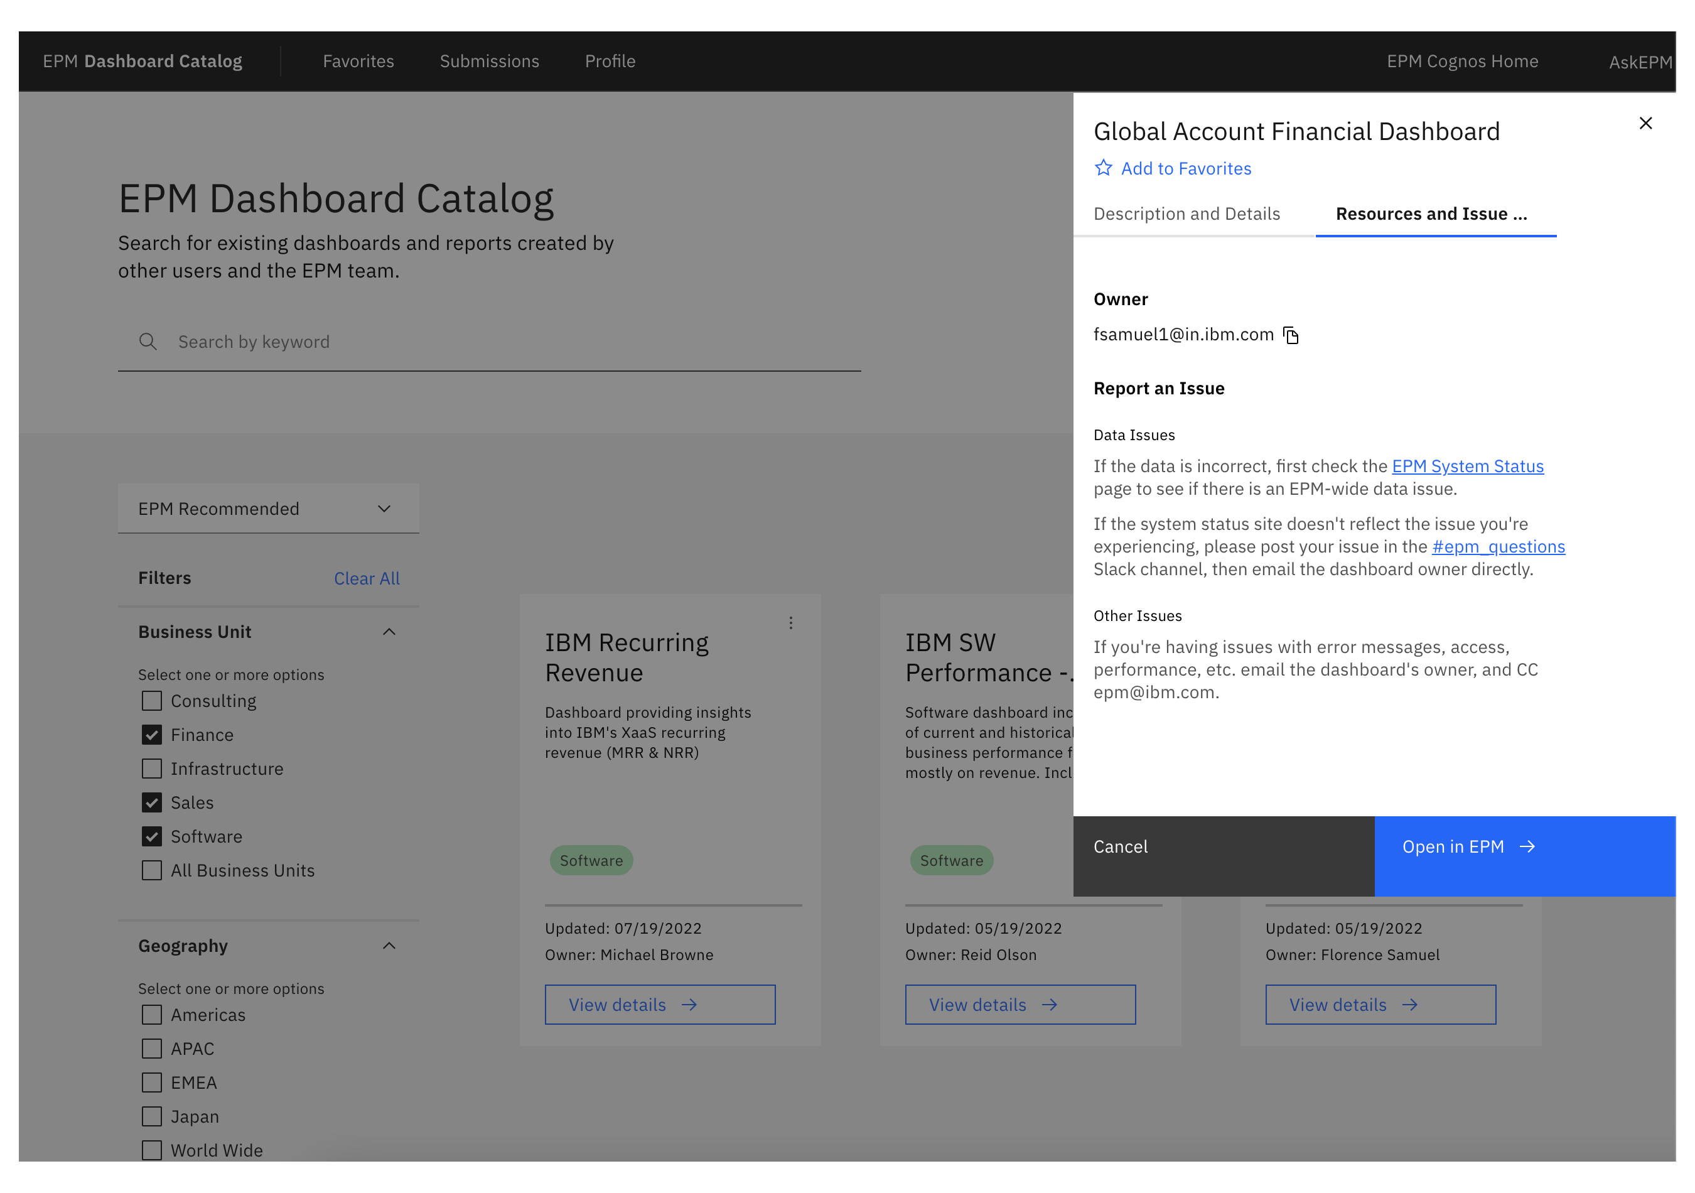Uncheck the Finance checkbox
This screenshot has height=1193, width=1695.
tap(152, 735)
